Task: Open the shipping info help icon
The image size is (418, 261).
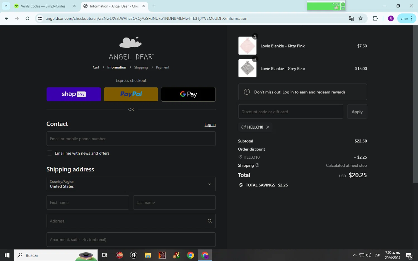Action: click(x=257, y=165)
